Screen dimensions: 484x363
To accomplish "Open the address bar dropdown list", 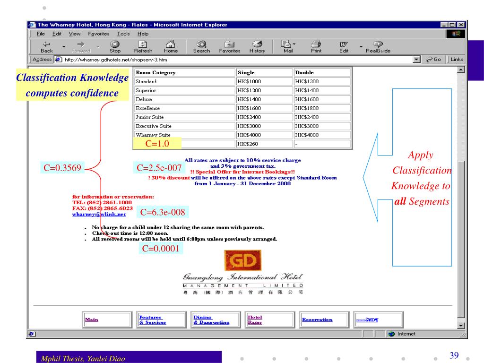I will [x=417, y=60].
